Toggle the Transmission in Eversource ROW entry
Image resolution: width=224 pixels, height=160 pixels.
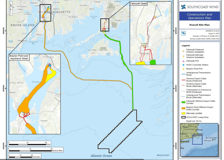pyautogui.click(x=183, y=91)
